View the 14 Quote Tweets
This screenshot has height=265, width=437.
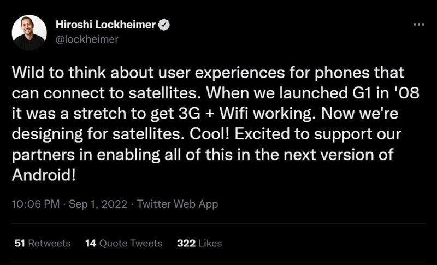[123, 243]
